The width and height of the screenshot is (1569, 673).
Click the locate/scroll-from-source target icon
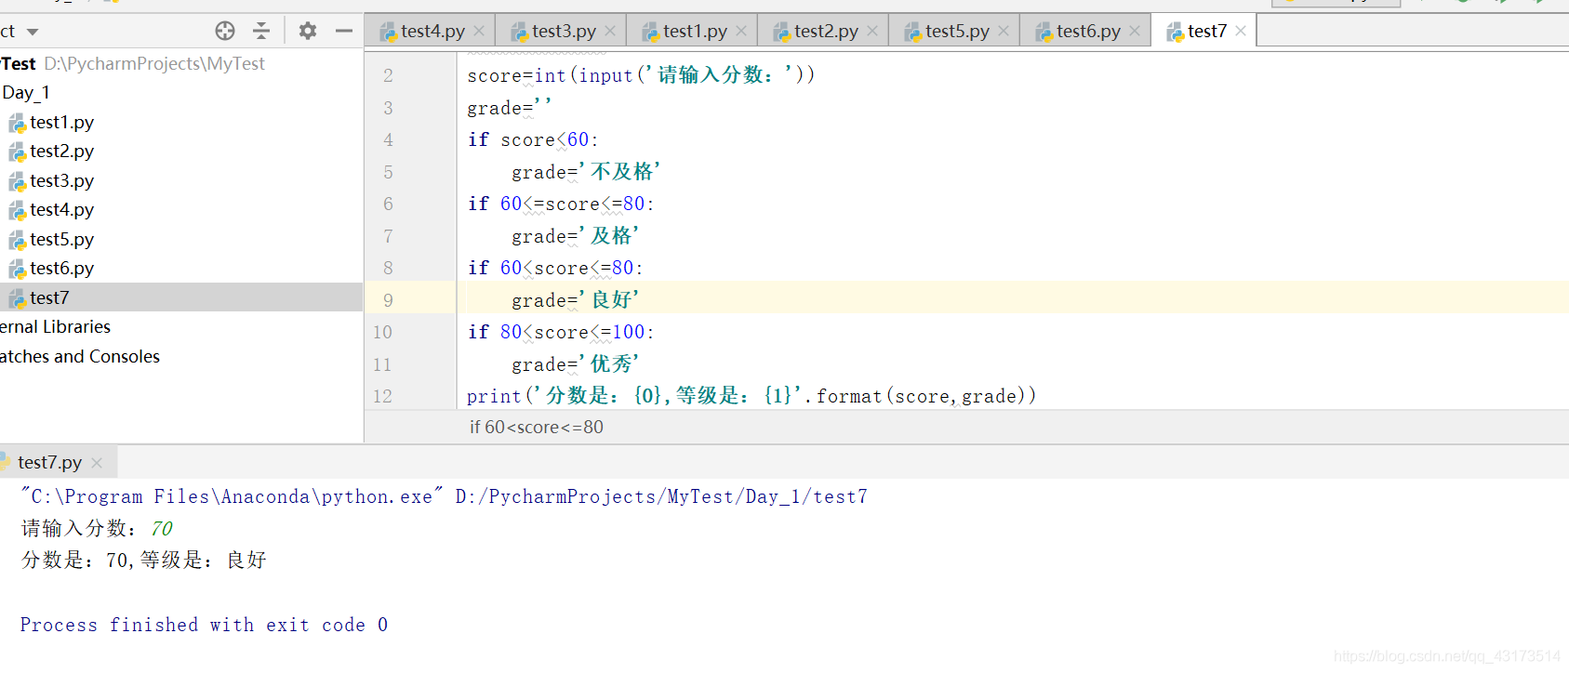(x=225, y=31)
